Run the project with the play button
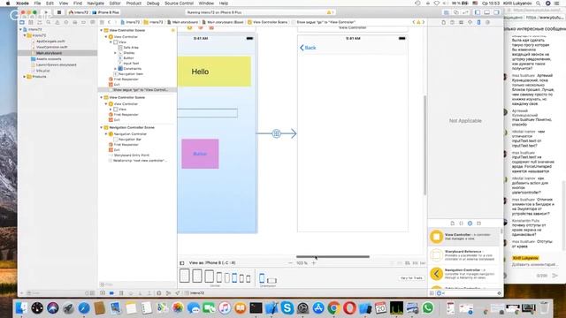The width and height of the screenshot is (566, 318). click(x=46, y=12)
